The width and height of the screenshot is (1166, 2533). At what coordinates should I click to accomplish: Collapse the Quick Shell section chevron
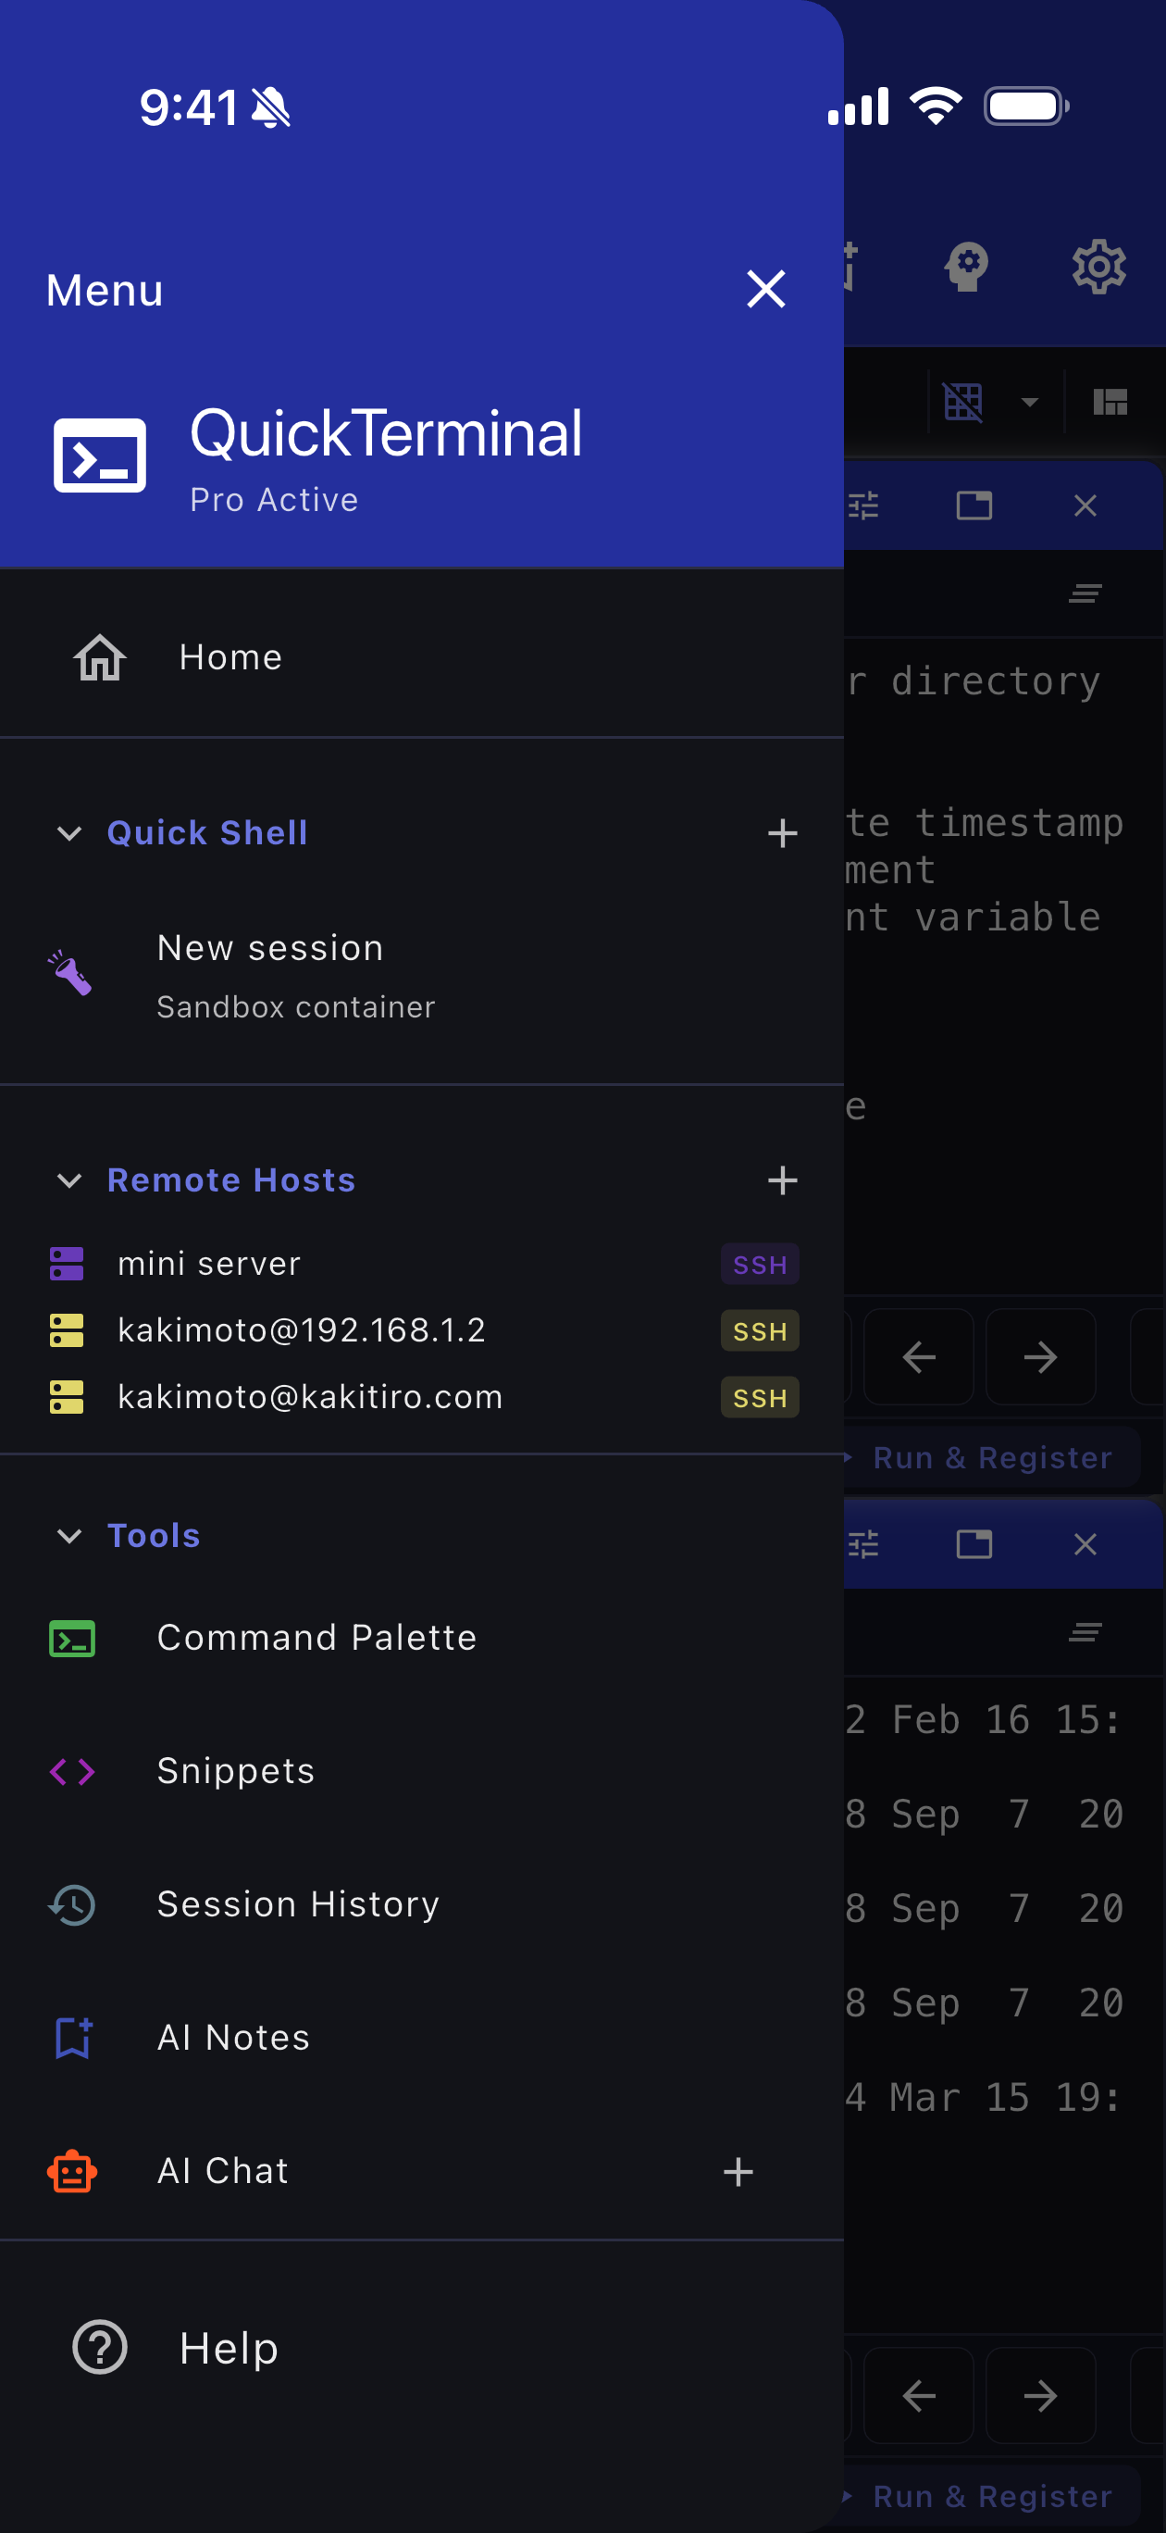point(68,833)
